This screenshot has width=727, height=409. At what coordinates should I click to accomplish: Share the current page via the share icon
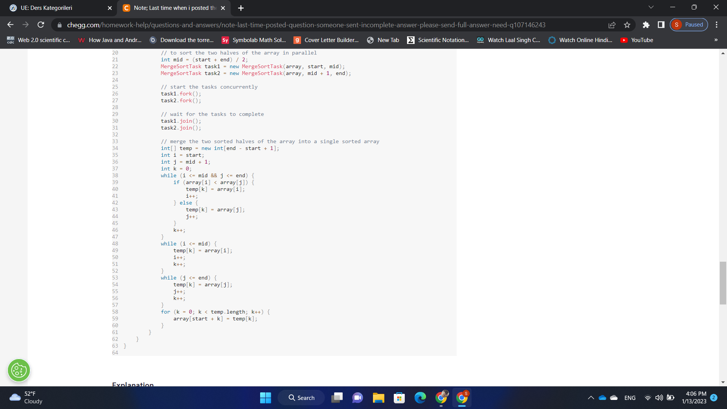tap(612, 25)
